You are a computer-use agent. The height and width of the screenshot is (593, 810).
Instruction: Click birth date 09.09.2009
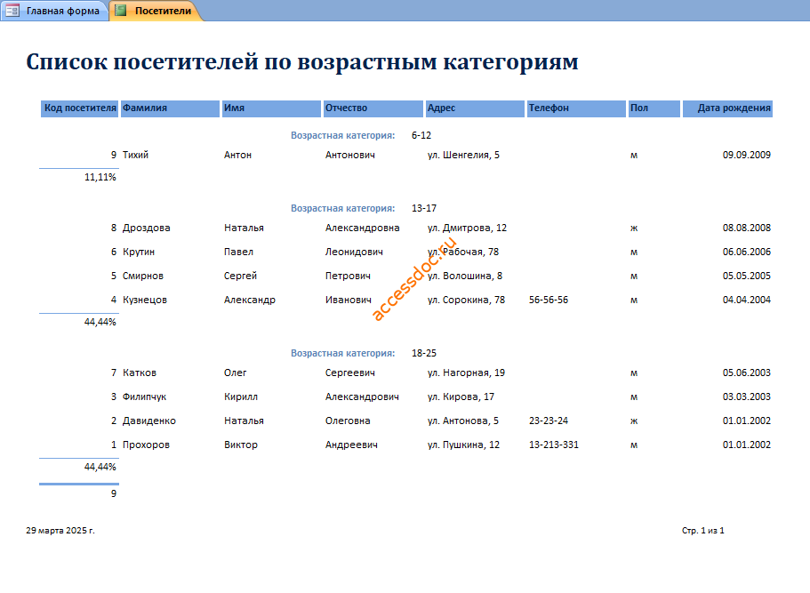tap(747, 155)
